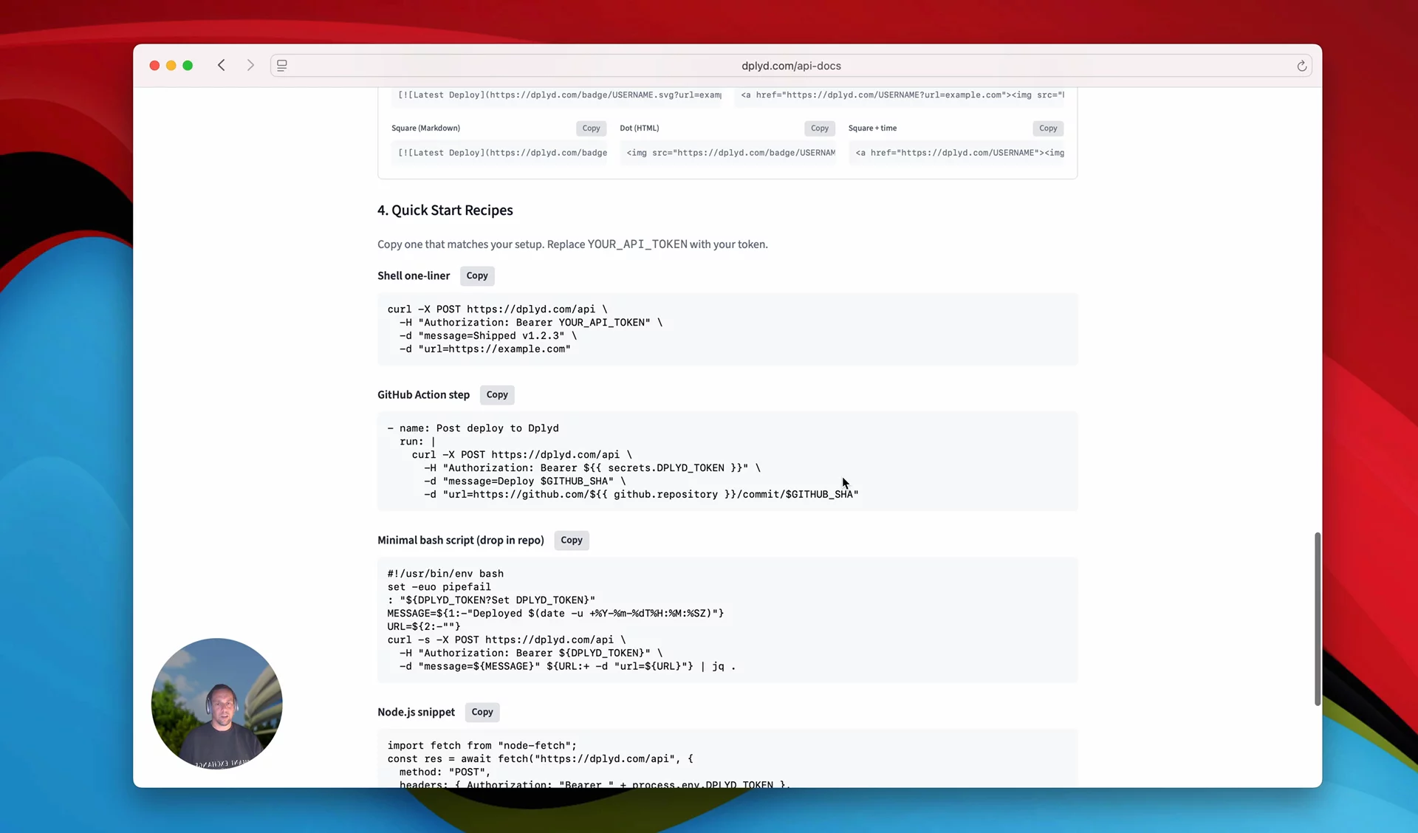Image resolution: width=1418 pixels, height=833 pixels.
Task: Click the yellow minimize window dot
Action: pos(171,65)
